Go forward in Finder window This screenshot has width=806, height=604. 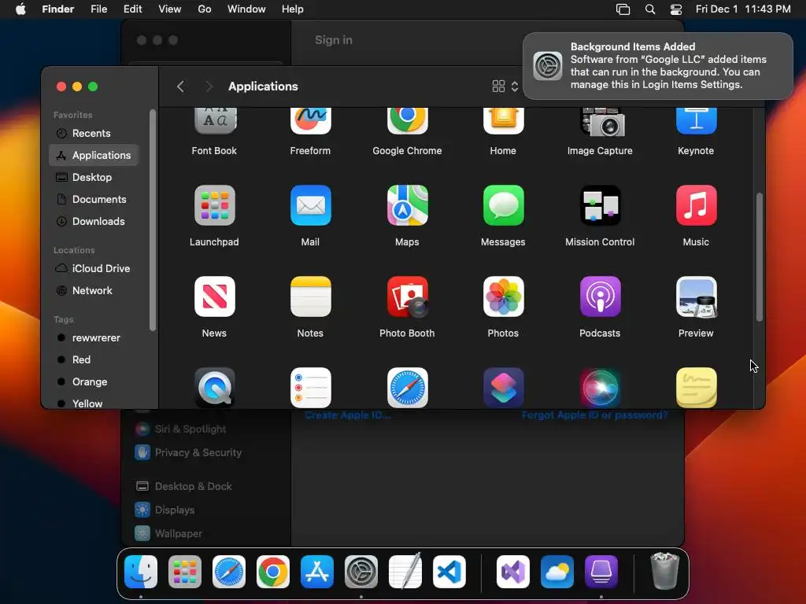click(x=209, y=87)
